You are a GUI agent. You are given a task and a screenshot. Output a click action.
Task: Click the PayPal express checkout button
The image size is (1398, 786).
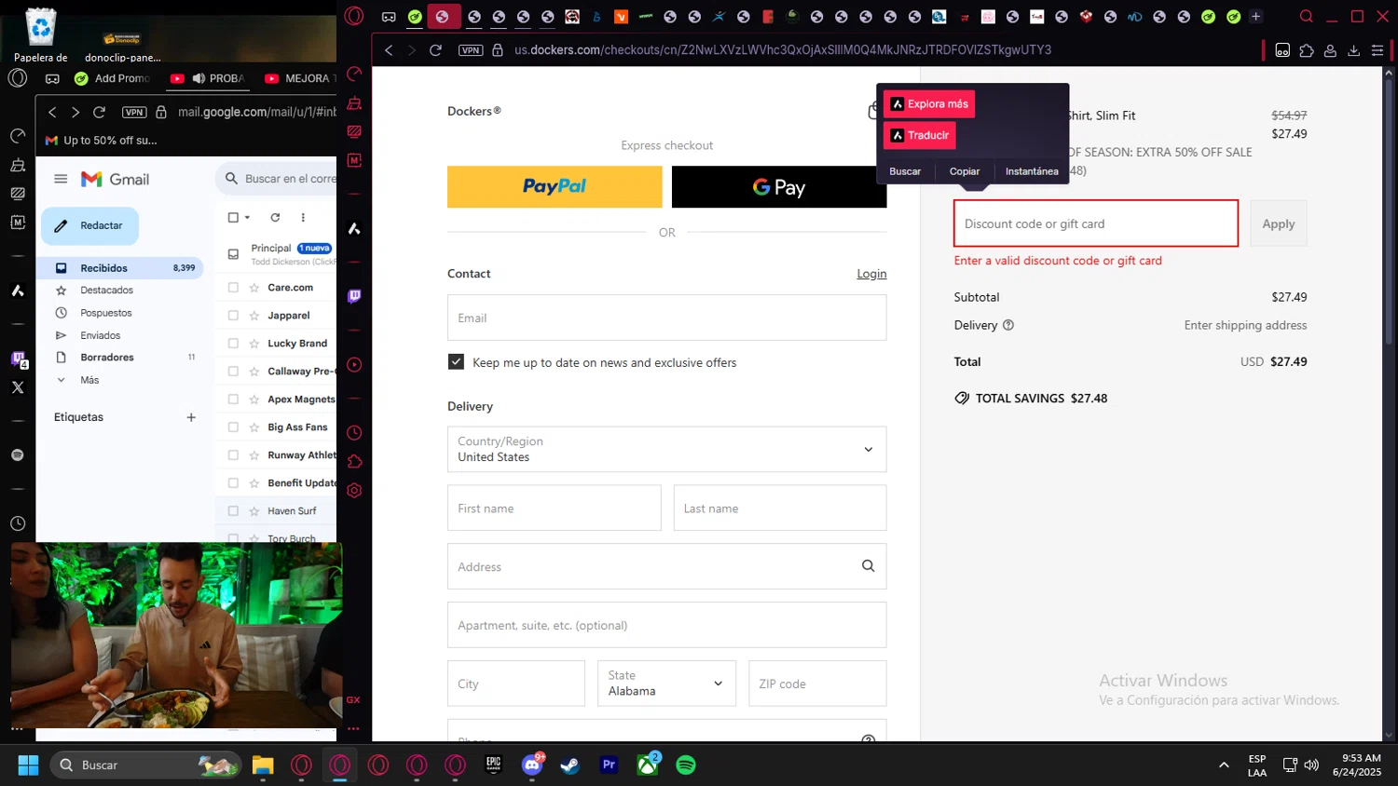[555, 187]
